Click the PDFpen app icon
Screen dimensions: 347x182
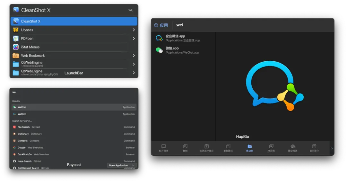click(16, 38)
